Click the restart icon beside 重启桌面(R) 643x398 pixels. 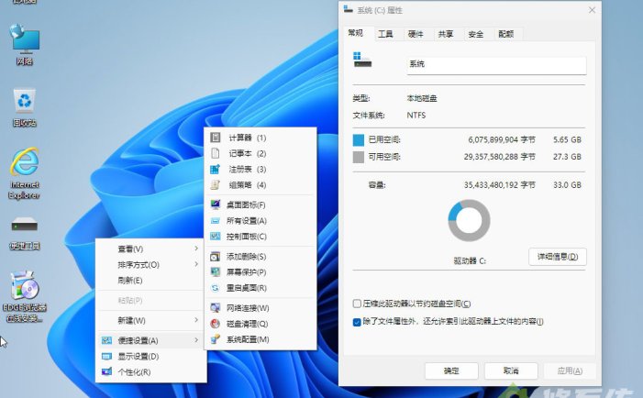[216, 288]
